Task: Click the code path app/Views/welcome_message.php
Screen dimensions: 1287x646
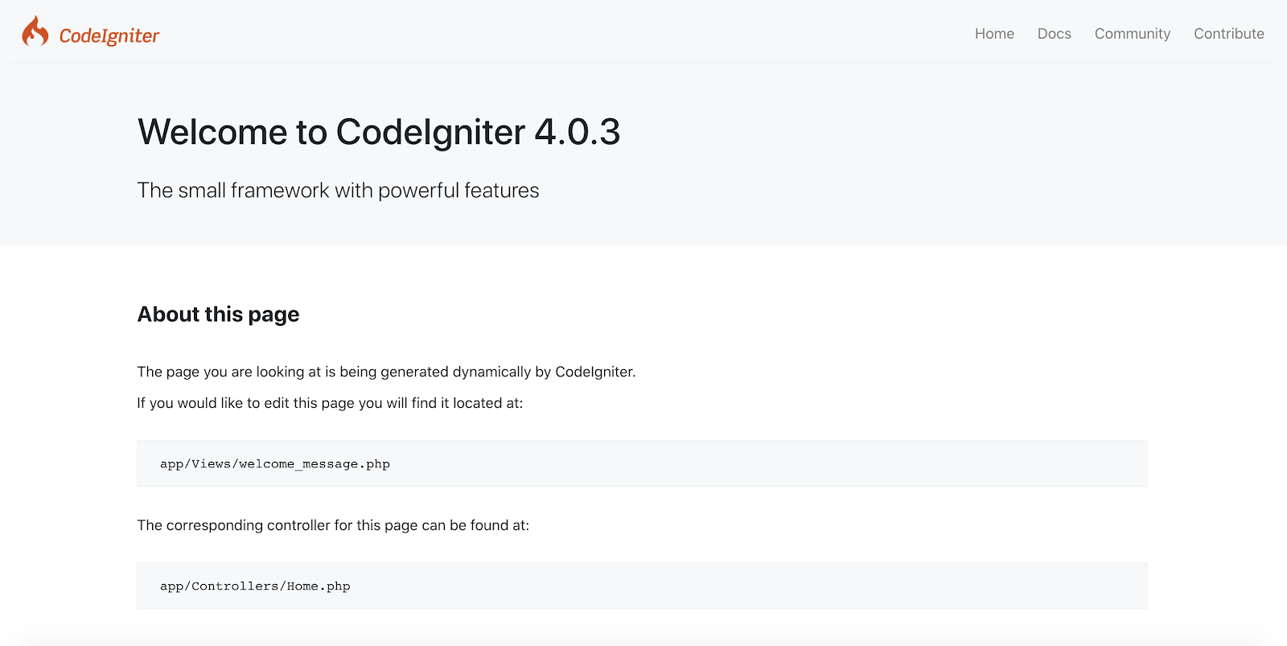Action: (x=275, y=464)
